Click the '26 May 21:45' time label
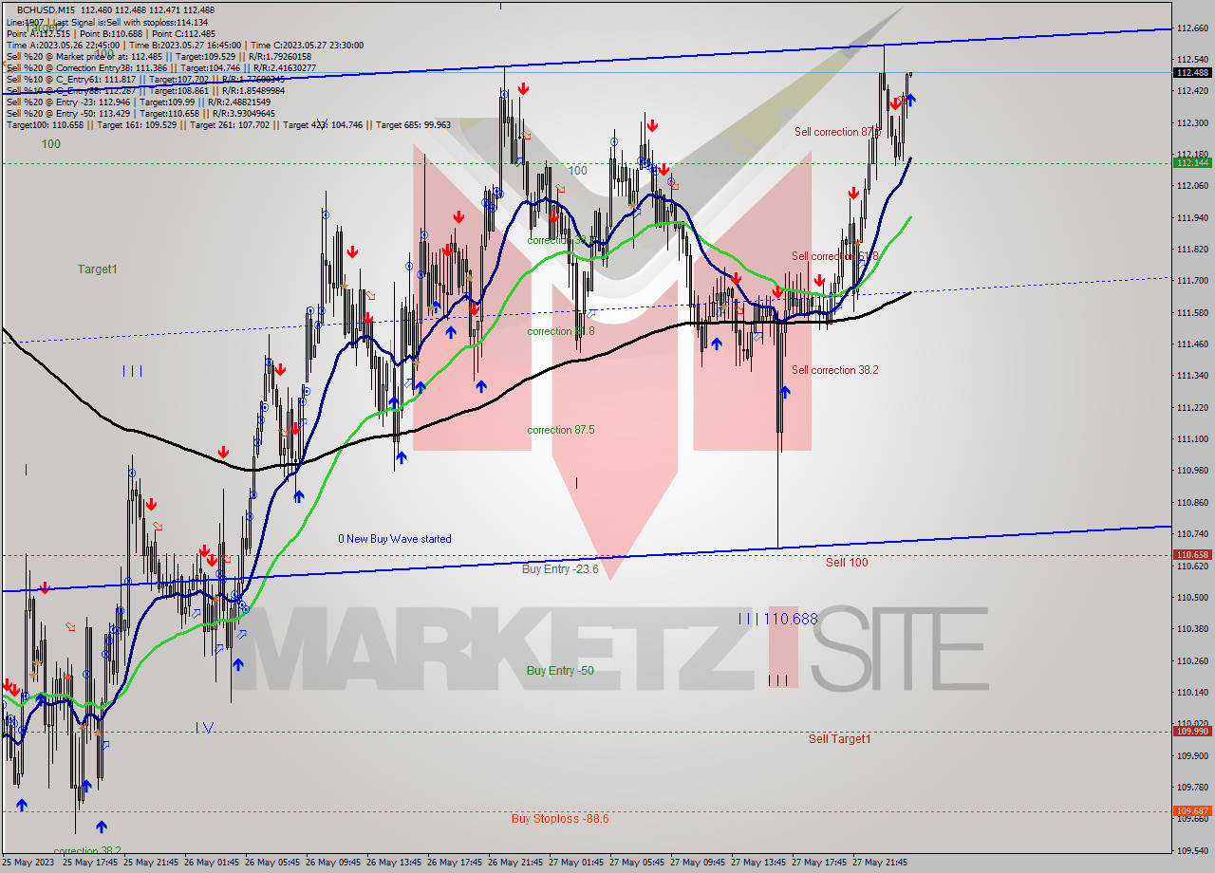The height and width of the screenshot is (873, 1215). point(514,863)
